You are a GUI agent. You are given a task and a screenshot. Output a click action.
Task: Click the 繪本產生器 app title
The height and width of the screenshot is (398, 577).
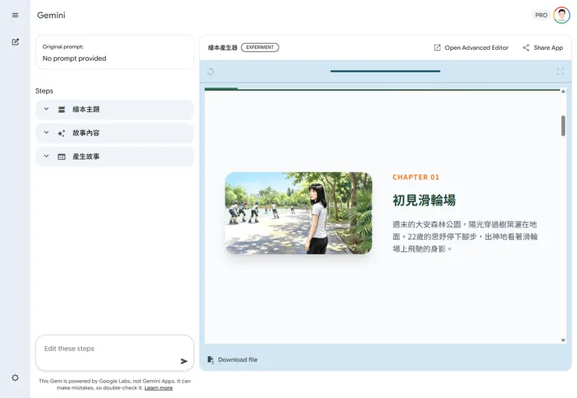[x=223, y=48]
